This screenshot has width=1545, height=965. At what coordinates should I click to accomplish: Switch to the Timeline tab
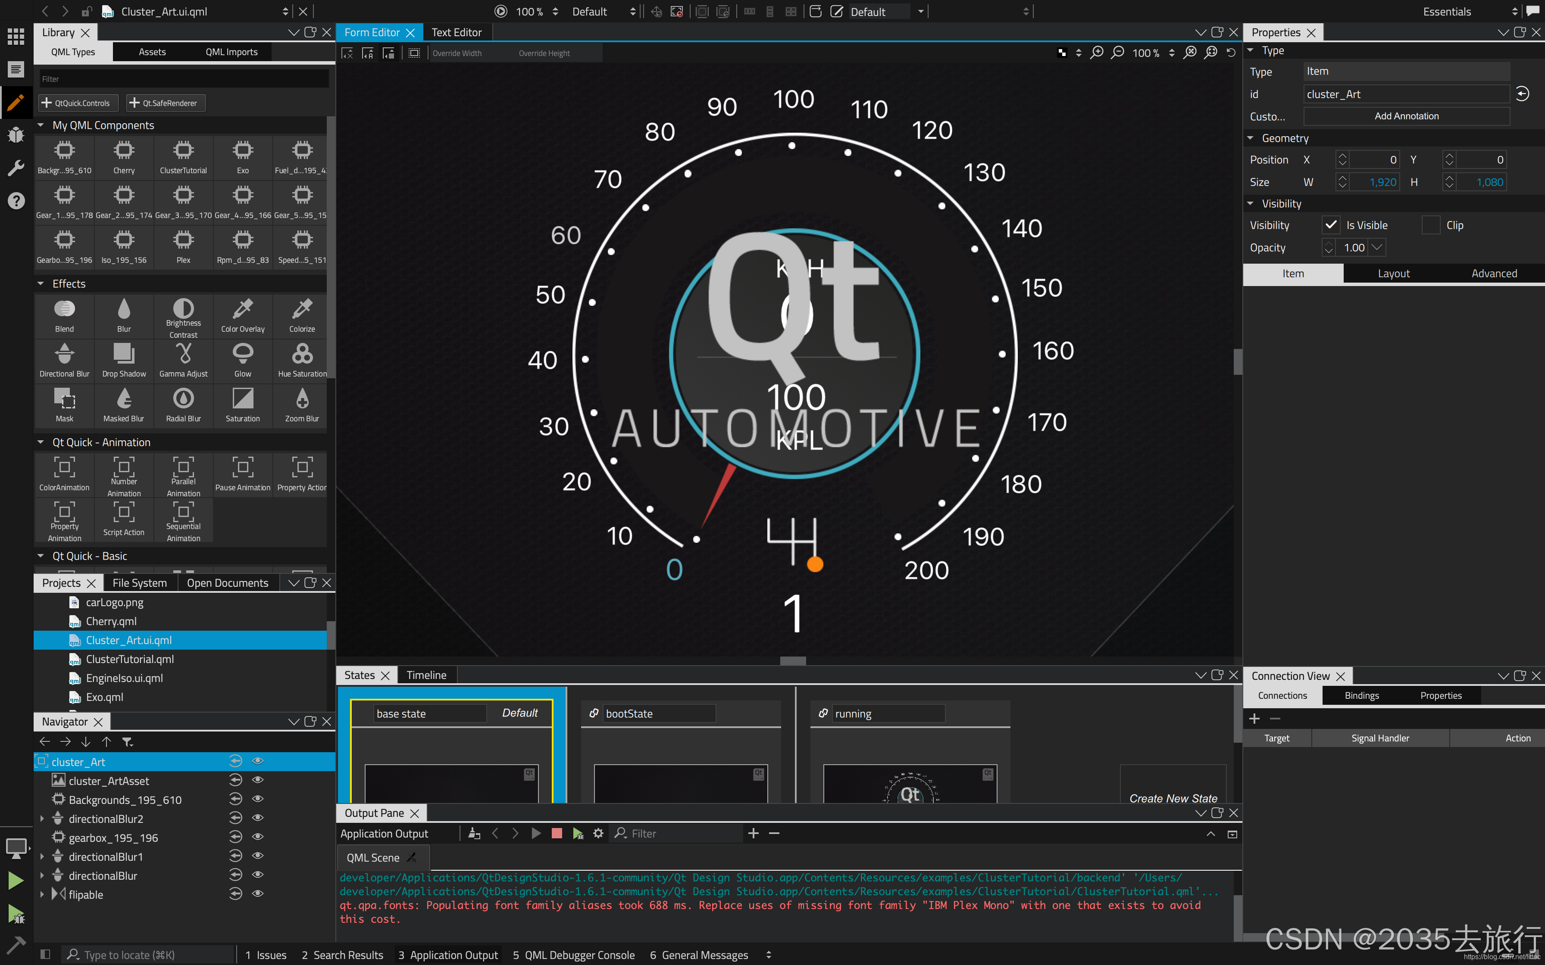(426, 675)
